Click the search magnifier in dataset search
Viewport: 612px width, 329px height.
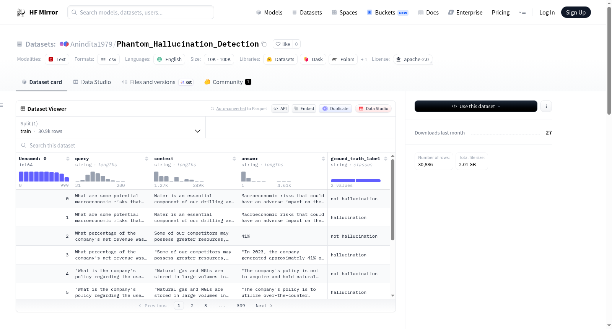pyautogui.click(x=24, y=145)
